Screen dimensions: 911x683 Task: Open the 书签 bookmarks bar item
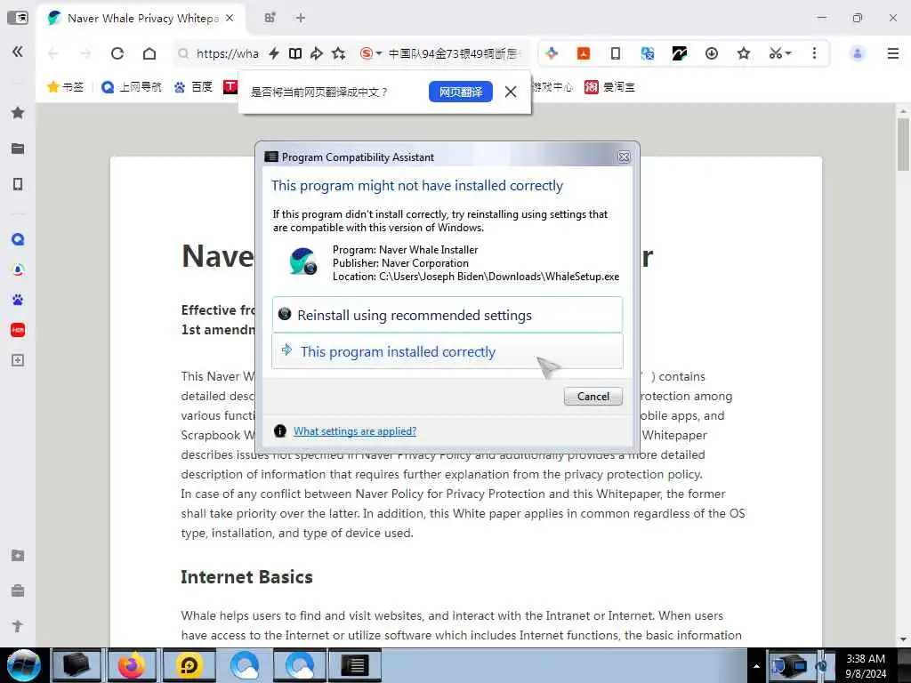point(66,87)
